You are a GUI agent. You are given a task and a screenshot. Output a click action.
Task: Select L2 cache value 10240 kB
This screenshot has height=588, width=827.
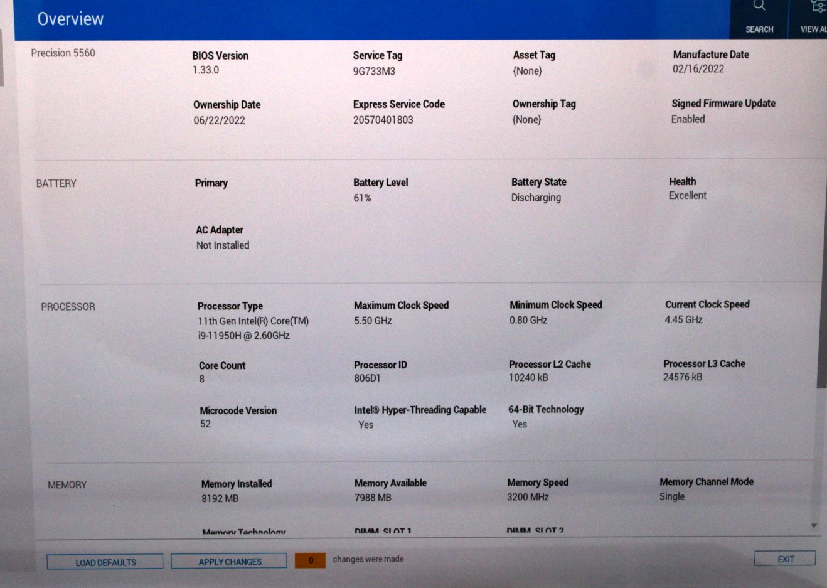point(528,378)
